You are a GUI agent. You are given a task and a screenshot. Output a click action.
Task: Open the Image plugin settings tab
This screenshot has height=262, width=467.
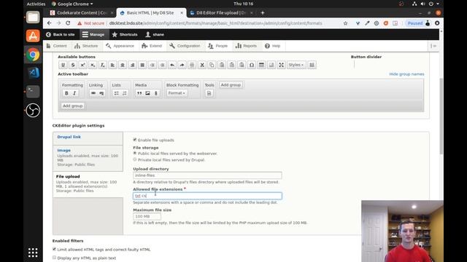pos(88,158)
